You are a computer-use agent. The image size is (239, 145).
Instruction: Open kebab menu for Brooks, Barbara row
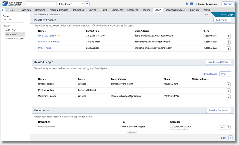(228, 84)
